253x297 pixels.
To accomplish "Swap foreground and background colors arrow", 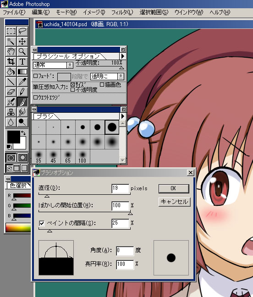I will click(23, 133).
